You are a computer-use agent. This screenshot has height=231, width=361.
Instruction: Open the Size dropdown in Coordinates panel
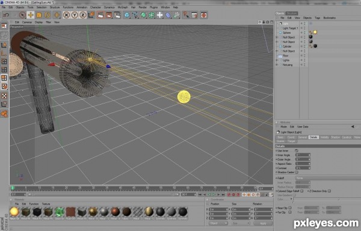[240, 223]
